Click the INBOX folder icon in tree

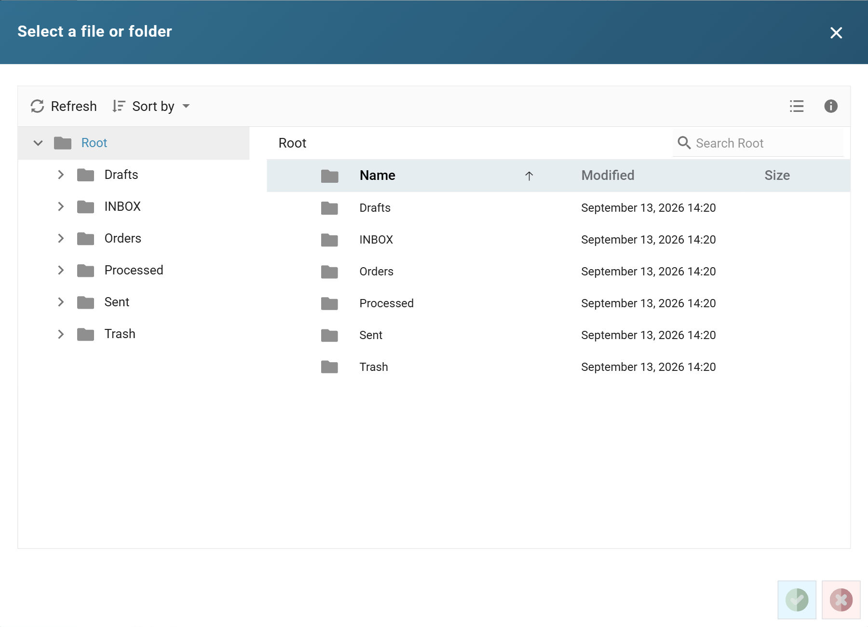[x=86, y=207]
